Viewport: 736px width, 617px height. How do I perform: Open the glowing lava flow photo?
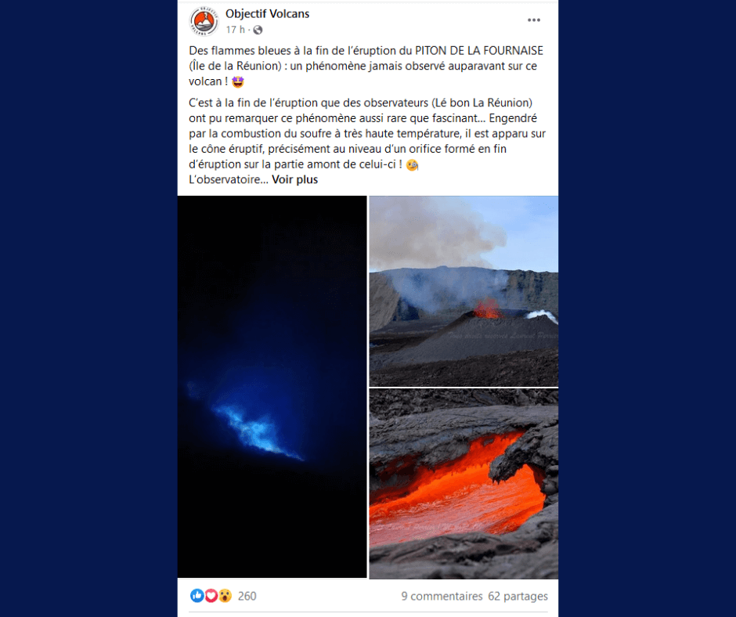click(464, 484)
